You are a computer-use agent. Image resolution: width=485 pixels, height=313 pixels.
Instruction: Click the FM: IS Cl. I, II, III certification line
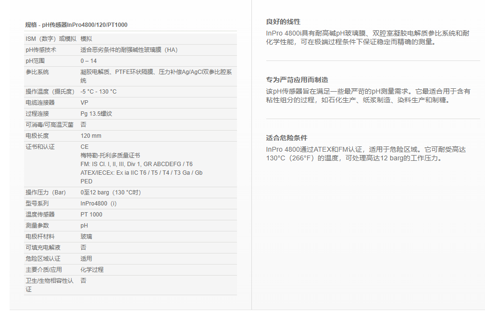[137, 164]
